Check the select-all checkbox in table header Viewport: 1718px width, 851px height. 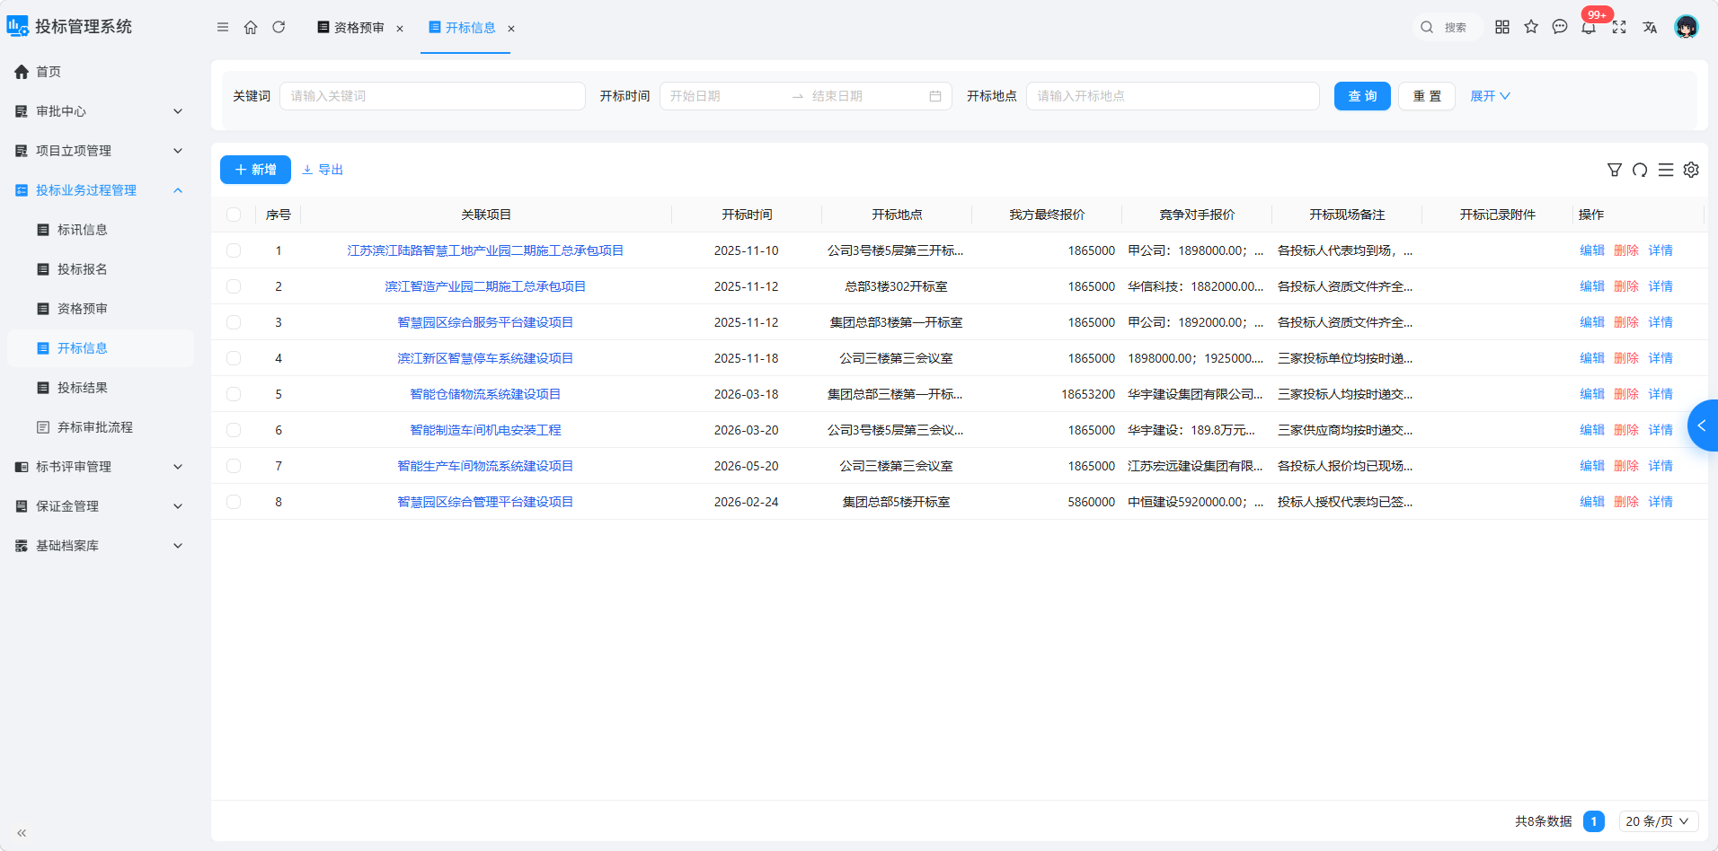point(234,215)
